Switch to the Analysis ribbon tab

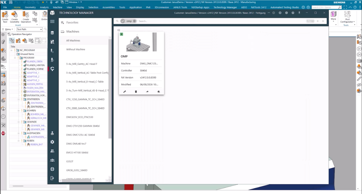(x=44, y=7)
